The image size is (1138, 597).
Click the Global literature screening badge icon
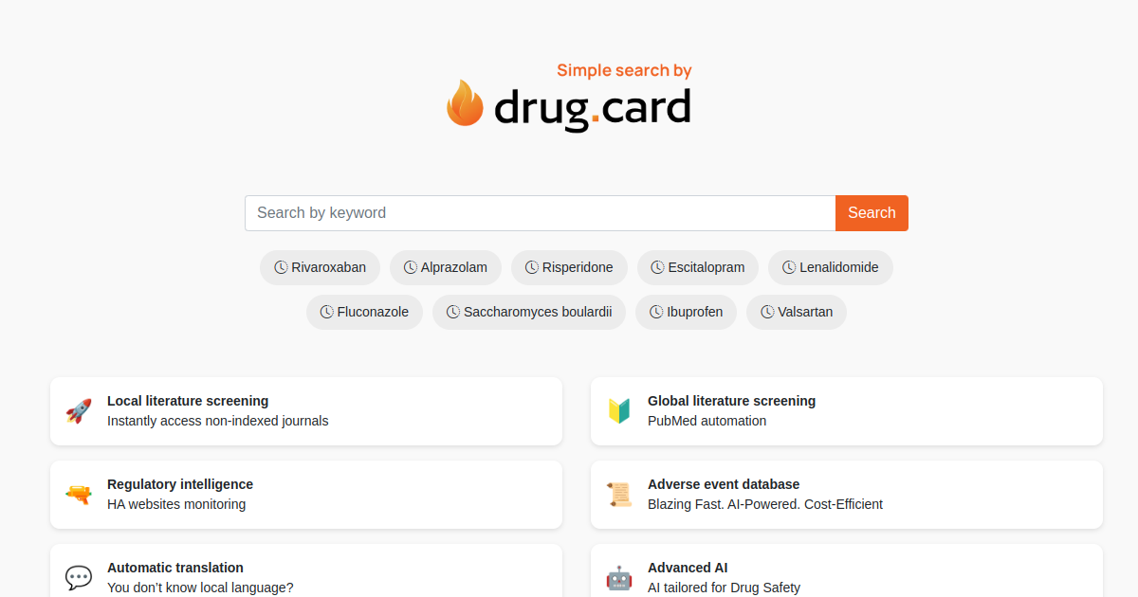coord(619,411)
